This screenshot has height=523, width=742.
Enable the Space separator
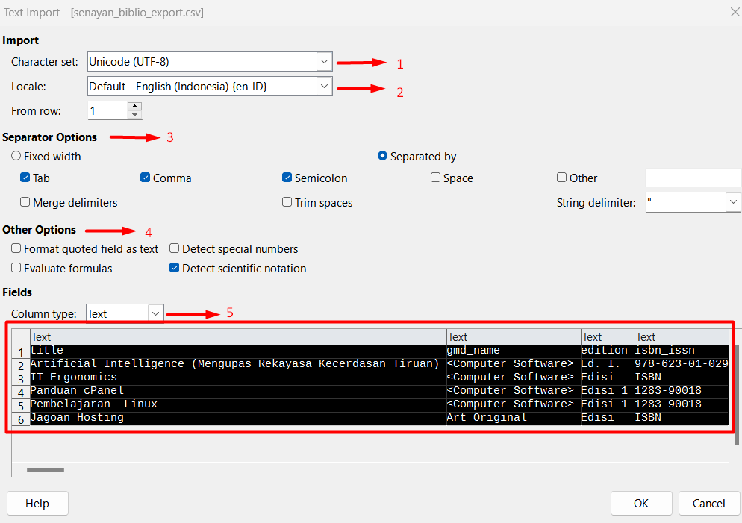435,178
